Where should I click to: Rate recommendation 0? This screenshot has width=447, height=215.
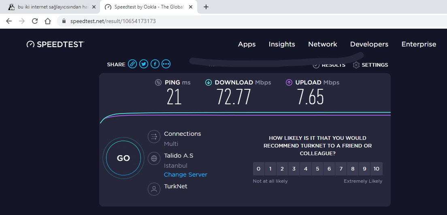[259, 169]
